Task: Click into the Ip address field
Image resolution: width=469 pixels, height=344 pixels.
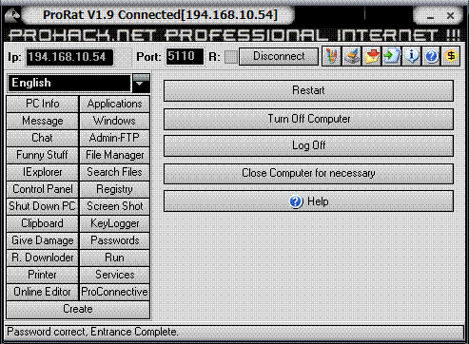Action: point(69,57)
